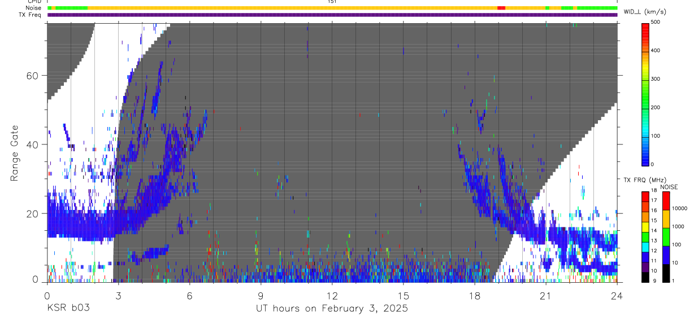Click the '1000' label on NOISE legend
Screen dimensions: 694x320
tap(678, 227)
